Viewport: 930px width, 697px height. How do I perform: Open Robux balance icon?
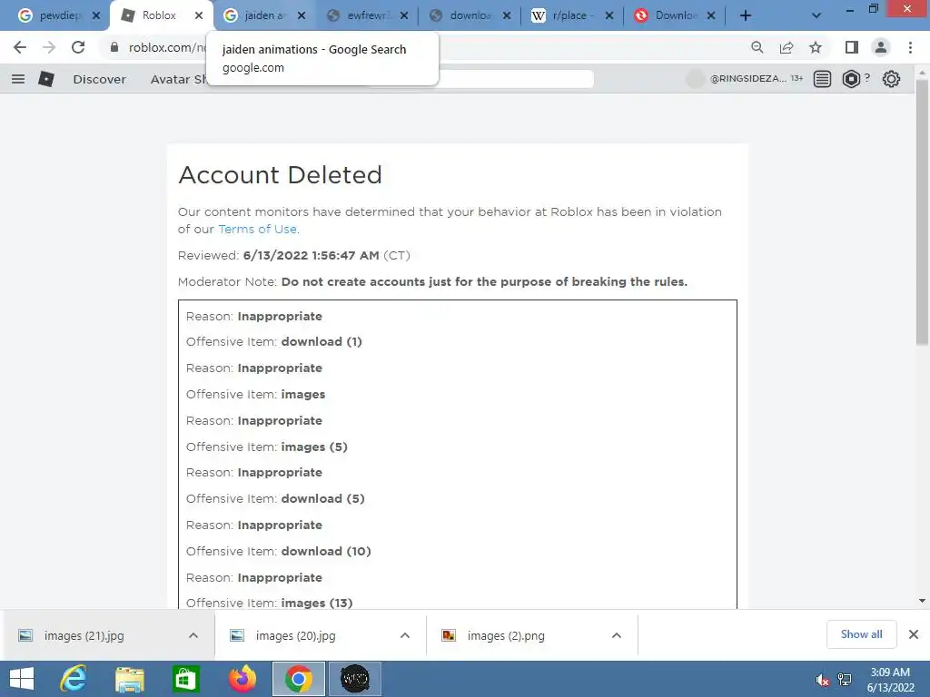851,79
